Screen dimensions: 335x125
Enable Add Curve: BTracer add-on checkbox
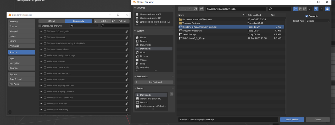(x=45, y=61)
